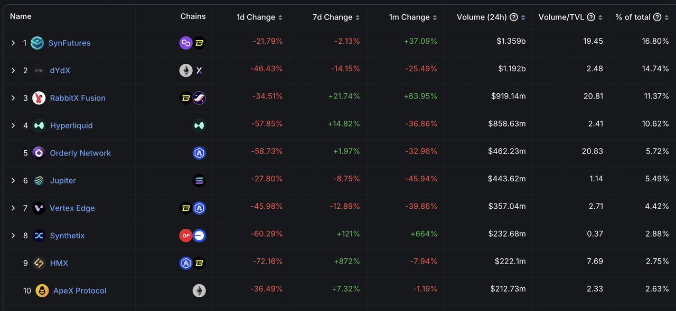This screenshot has height=311, width=676.
Task: Click the Hyperliquid protocol logo
Action: tap(39, 125)
